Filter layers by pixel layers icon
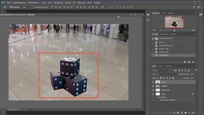The height and width of the screenshot is (115, 204). click(x=175, y=70)
